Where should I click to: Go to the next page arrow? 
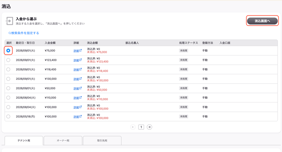click(149, 127)
